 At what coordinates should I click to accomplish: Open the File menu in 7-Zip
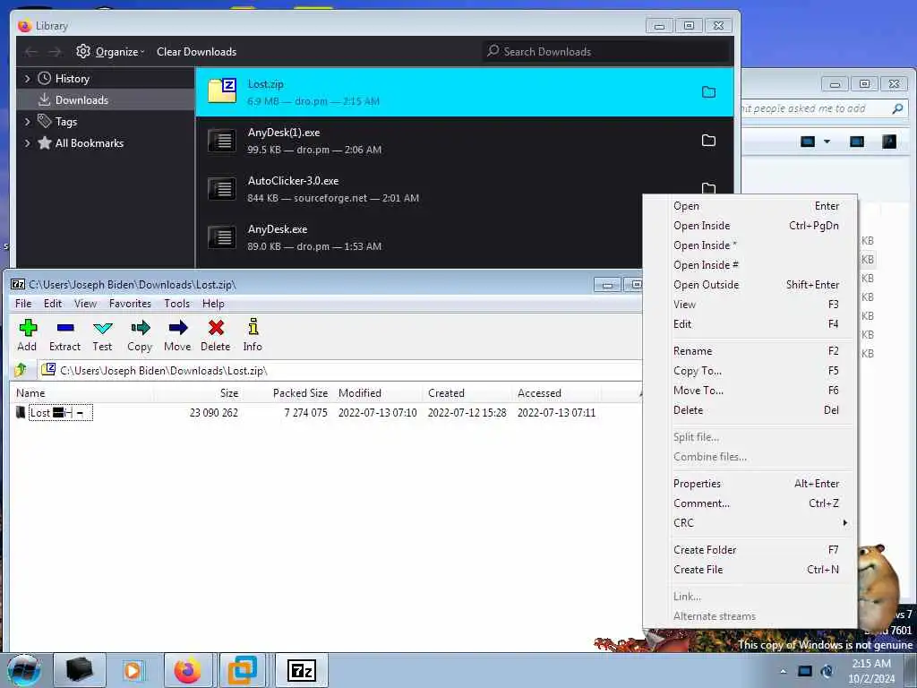(x=23, y=303)
